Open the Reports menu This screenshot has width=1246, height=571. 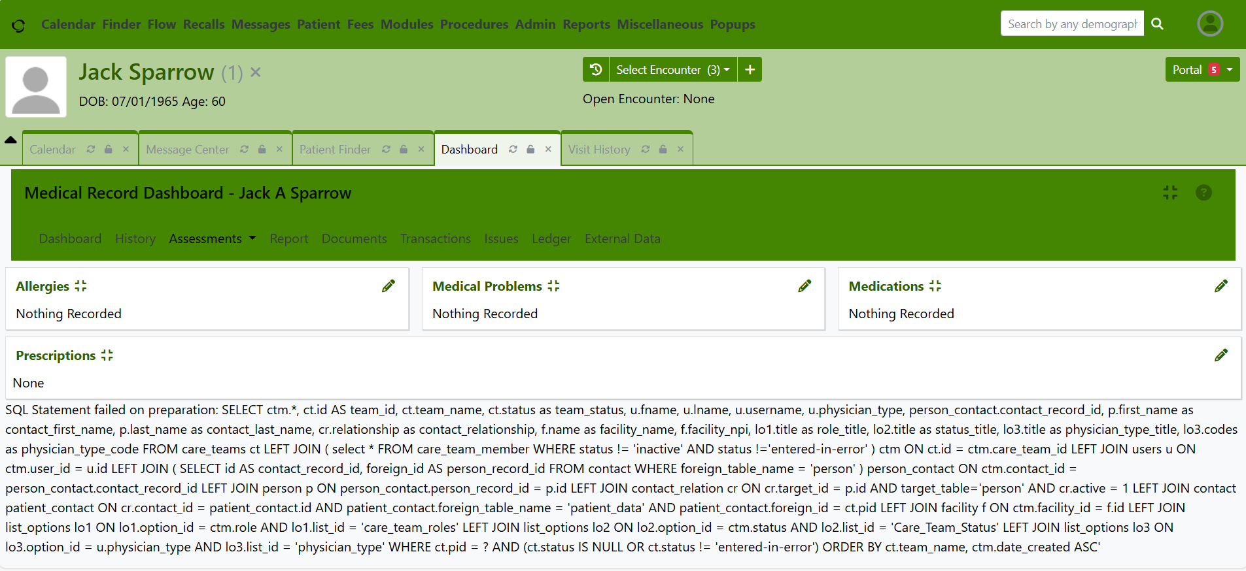pos(586,24)
